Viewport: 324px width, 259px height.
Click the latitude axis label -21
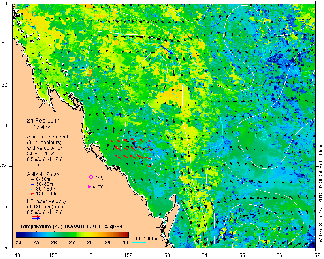point(4,45)
